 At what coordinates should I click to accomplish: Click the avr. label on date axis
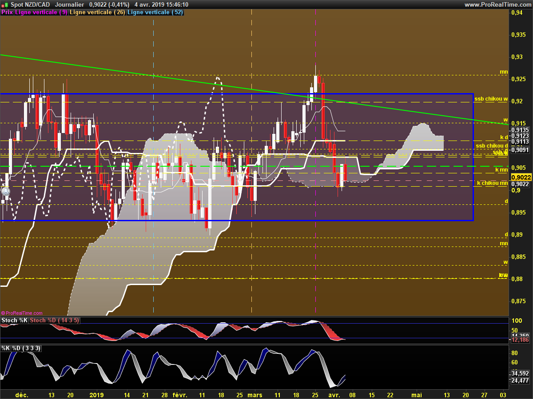334,395
